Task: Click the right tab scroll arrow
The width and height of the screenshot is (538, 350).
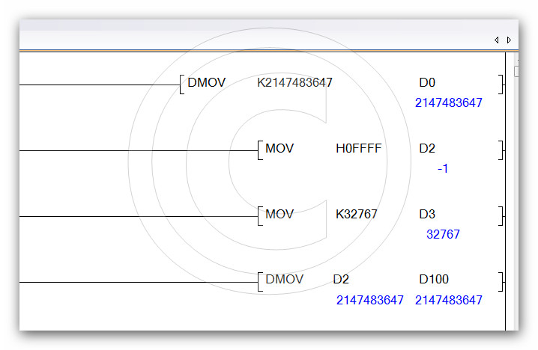Action: coord(509,40)
